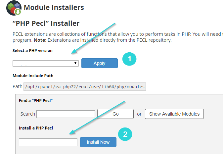Click the Select a PHP version label
The width and height of the screenshot is (223, 154).
pyautogui.click(x=32, y=51)
